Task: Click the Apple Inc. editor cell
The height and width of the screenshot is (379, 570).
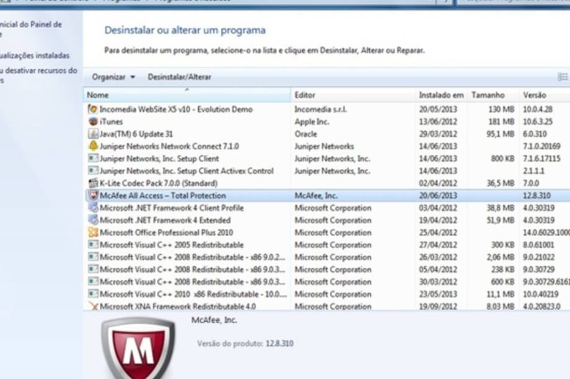Action: click(x=312, y=122)
